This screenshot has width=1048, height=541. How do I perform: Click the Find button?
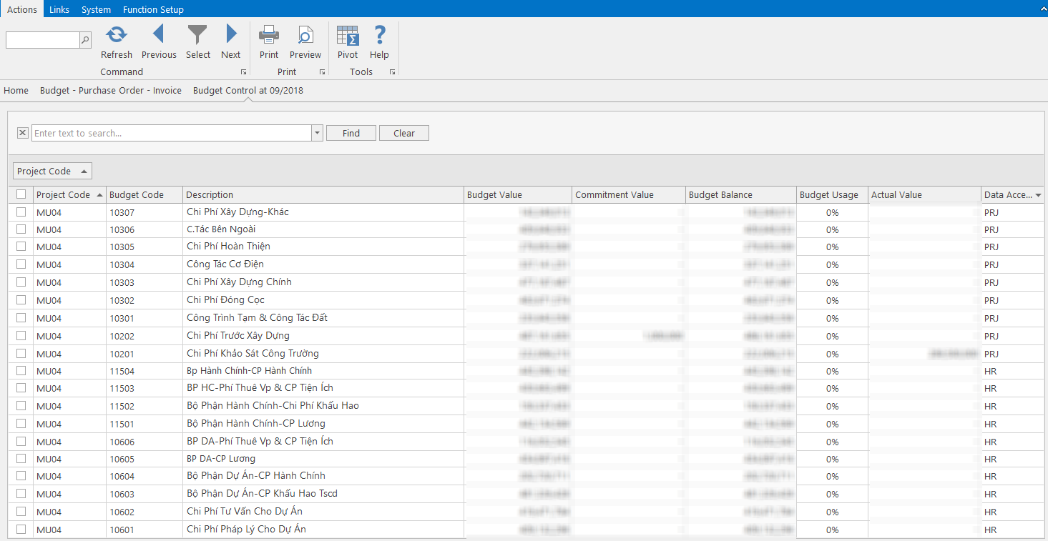351,133
